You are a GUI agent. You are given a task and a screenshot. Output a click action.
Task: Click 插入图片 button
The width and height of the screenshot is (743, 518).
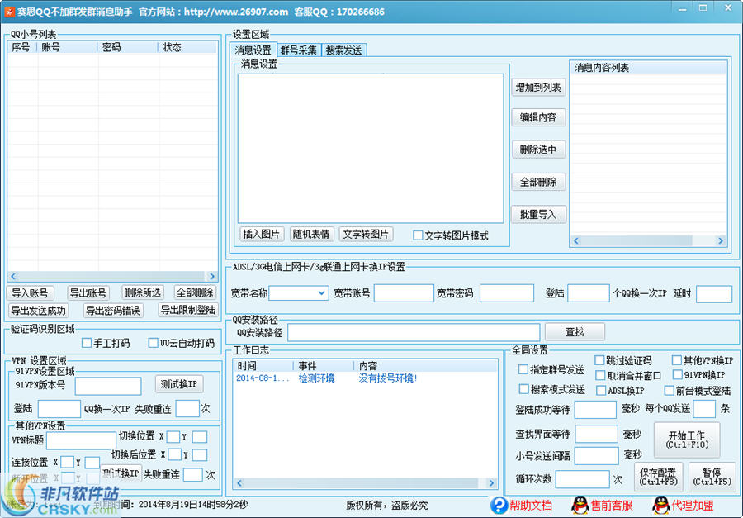pos(262,234)
